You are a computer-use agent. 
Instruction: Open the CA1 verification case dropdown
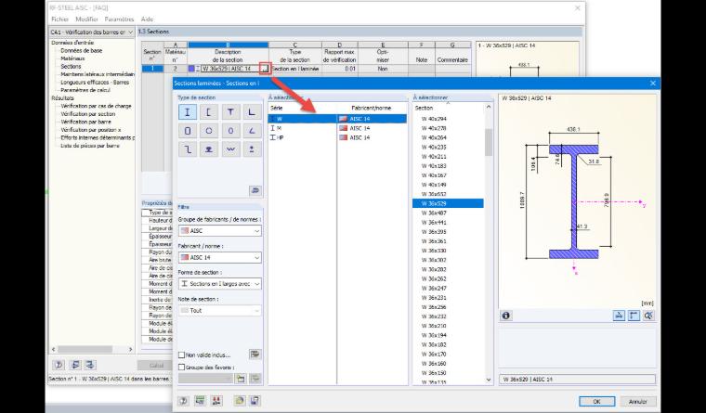coord(91,32)
